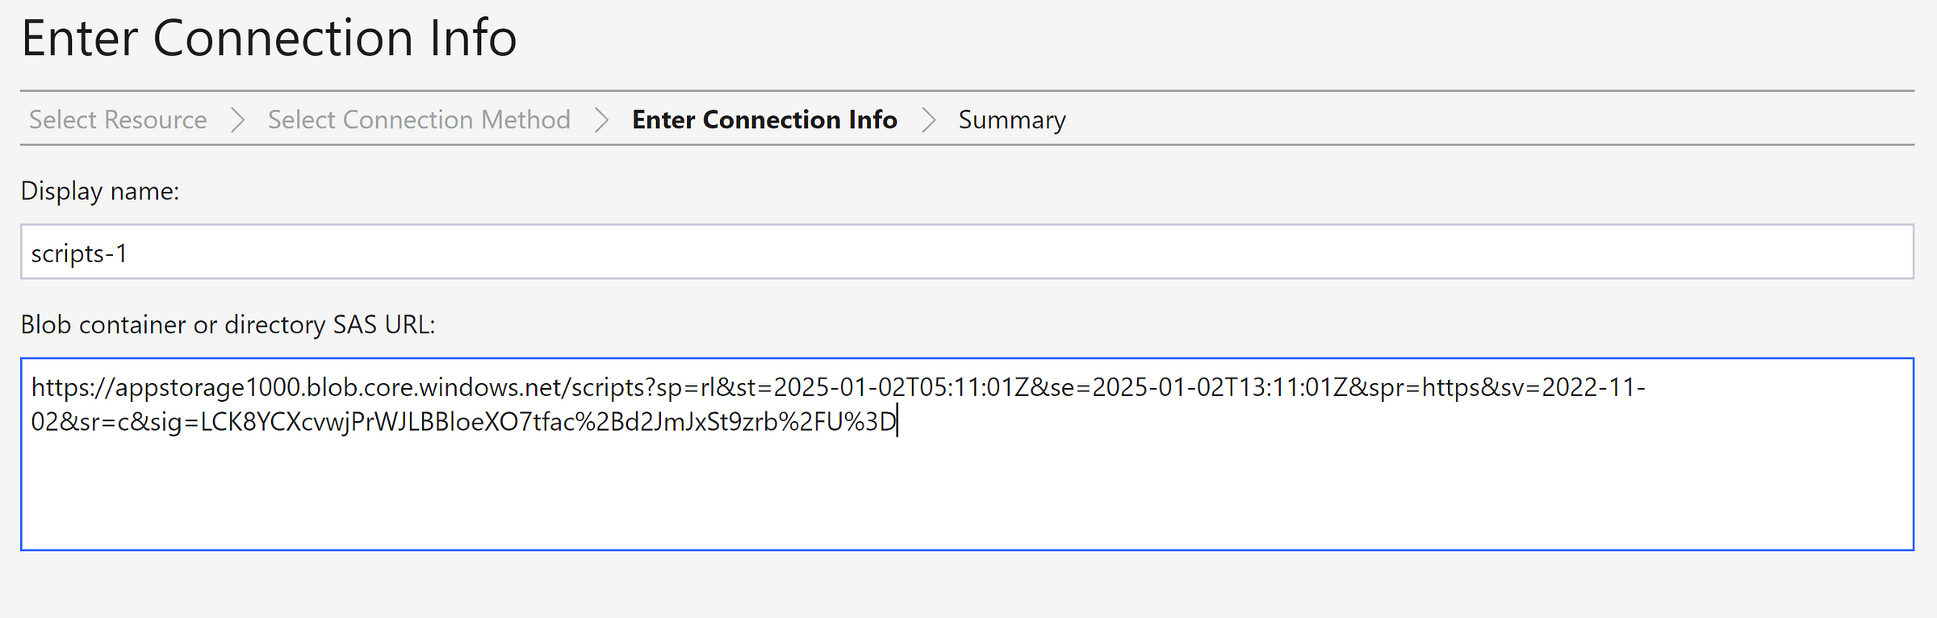Return to the Select Connection Method step
1937x618 pixels.
point(419,119)
